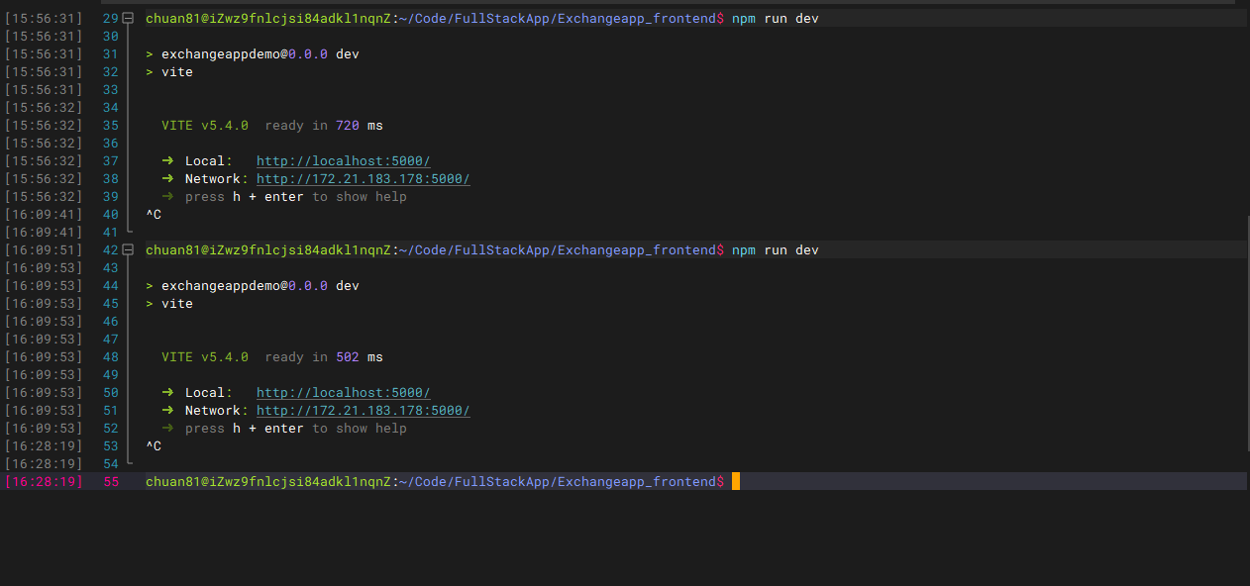Image resolution: width=1250 pixels, height=586 pixels.
Task: Click the [15:56:31] timestamp on line 29
Action: pyautogui.click(x=44, y=19)
